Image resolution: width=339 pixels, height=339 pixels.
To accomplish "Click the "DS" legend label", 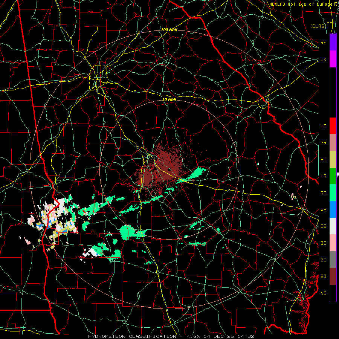I will point(323,226).
